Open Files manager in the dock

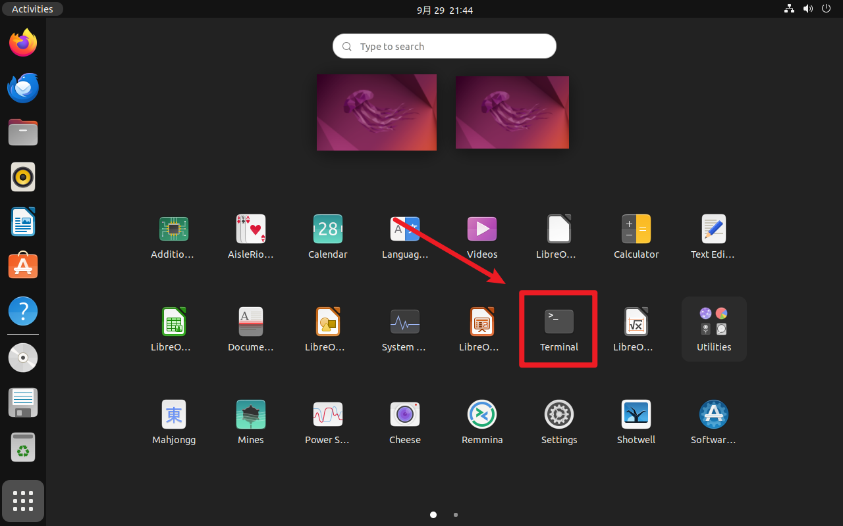23,132
